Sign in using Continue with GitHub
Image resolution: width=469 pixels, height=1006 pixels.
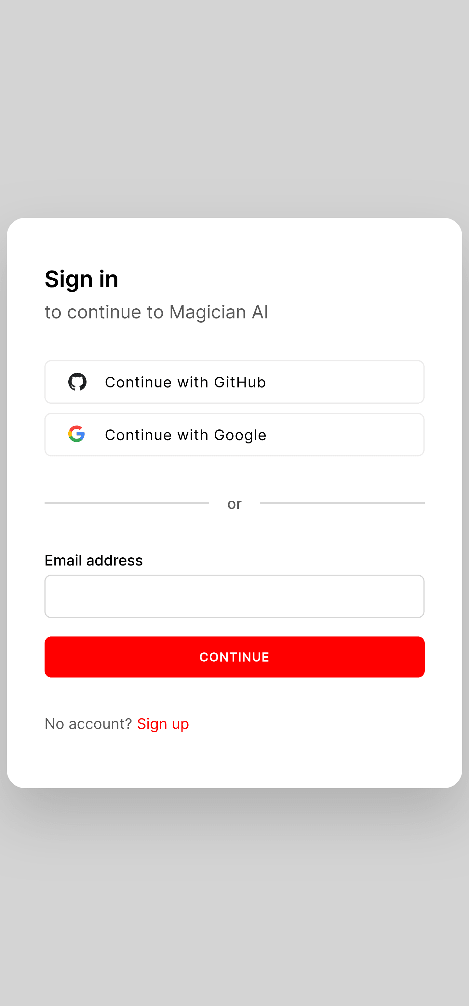(235, 382)
